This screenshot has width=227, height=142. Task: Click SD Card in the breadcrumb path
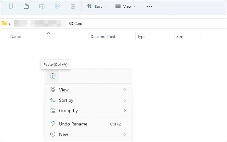(76, 24)
